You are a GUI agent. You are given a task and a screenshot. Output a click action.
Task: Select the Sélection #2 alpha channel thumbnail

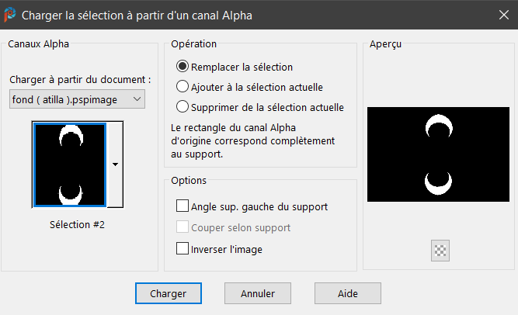[x=70, y=164]
